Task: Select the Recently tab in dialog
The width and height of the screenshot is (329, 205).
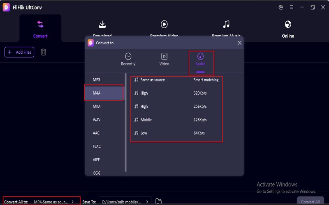Action: click(128, 59)
